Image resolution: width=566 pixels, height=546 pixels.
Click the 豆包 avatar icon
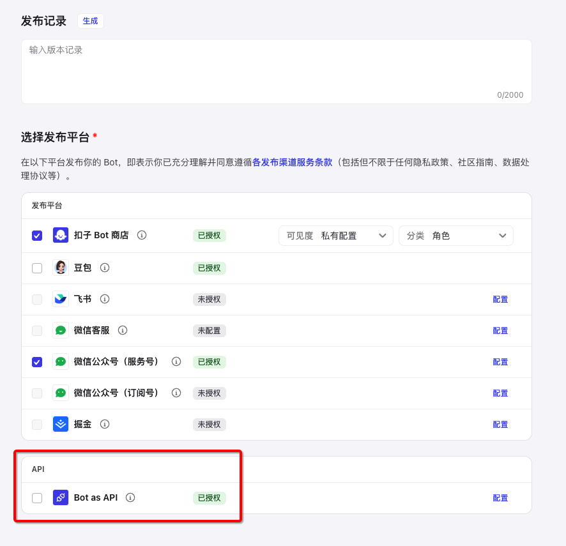[61, 268]
